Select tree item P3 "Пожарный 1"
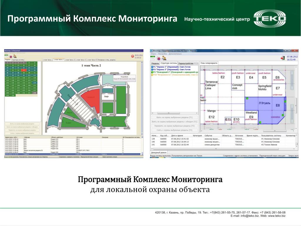The width and height of the screenshot is (301, 226). point(175,72)
